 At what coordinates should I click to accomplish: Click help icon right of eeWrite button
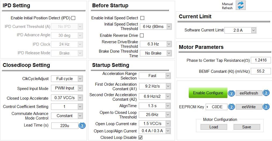(266, 107)
